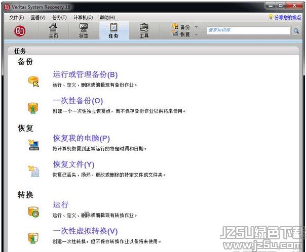Open the 主页 home toolbar icon
This screenshot has width=306, height=252.
(x=53, y=27)
